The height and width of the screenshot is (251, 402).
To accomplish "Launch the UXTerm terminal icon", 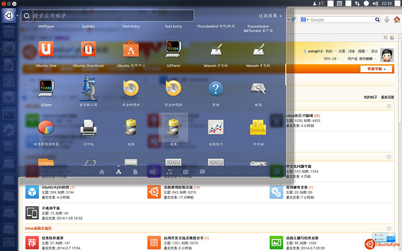I will (173, 49).
